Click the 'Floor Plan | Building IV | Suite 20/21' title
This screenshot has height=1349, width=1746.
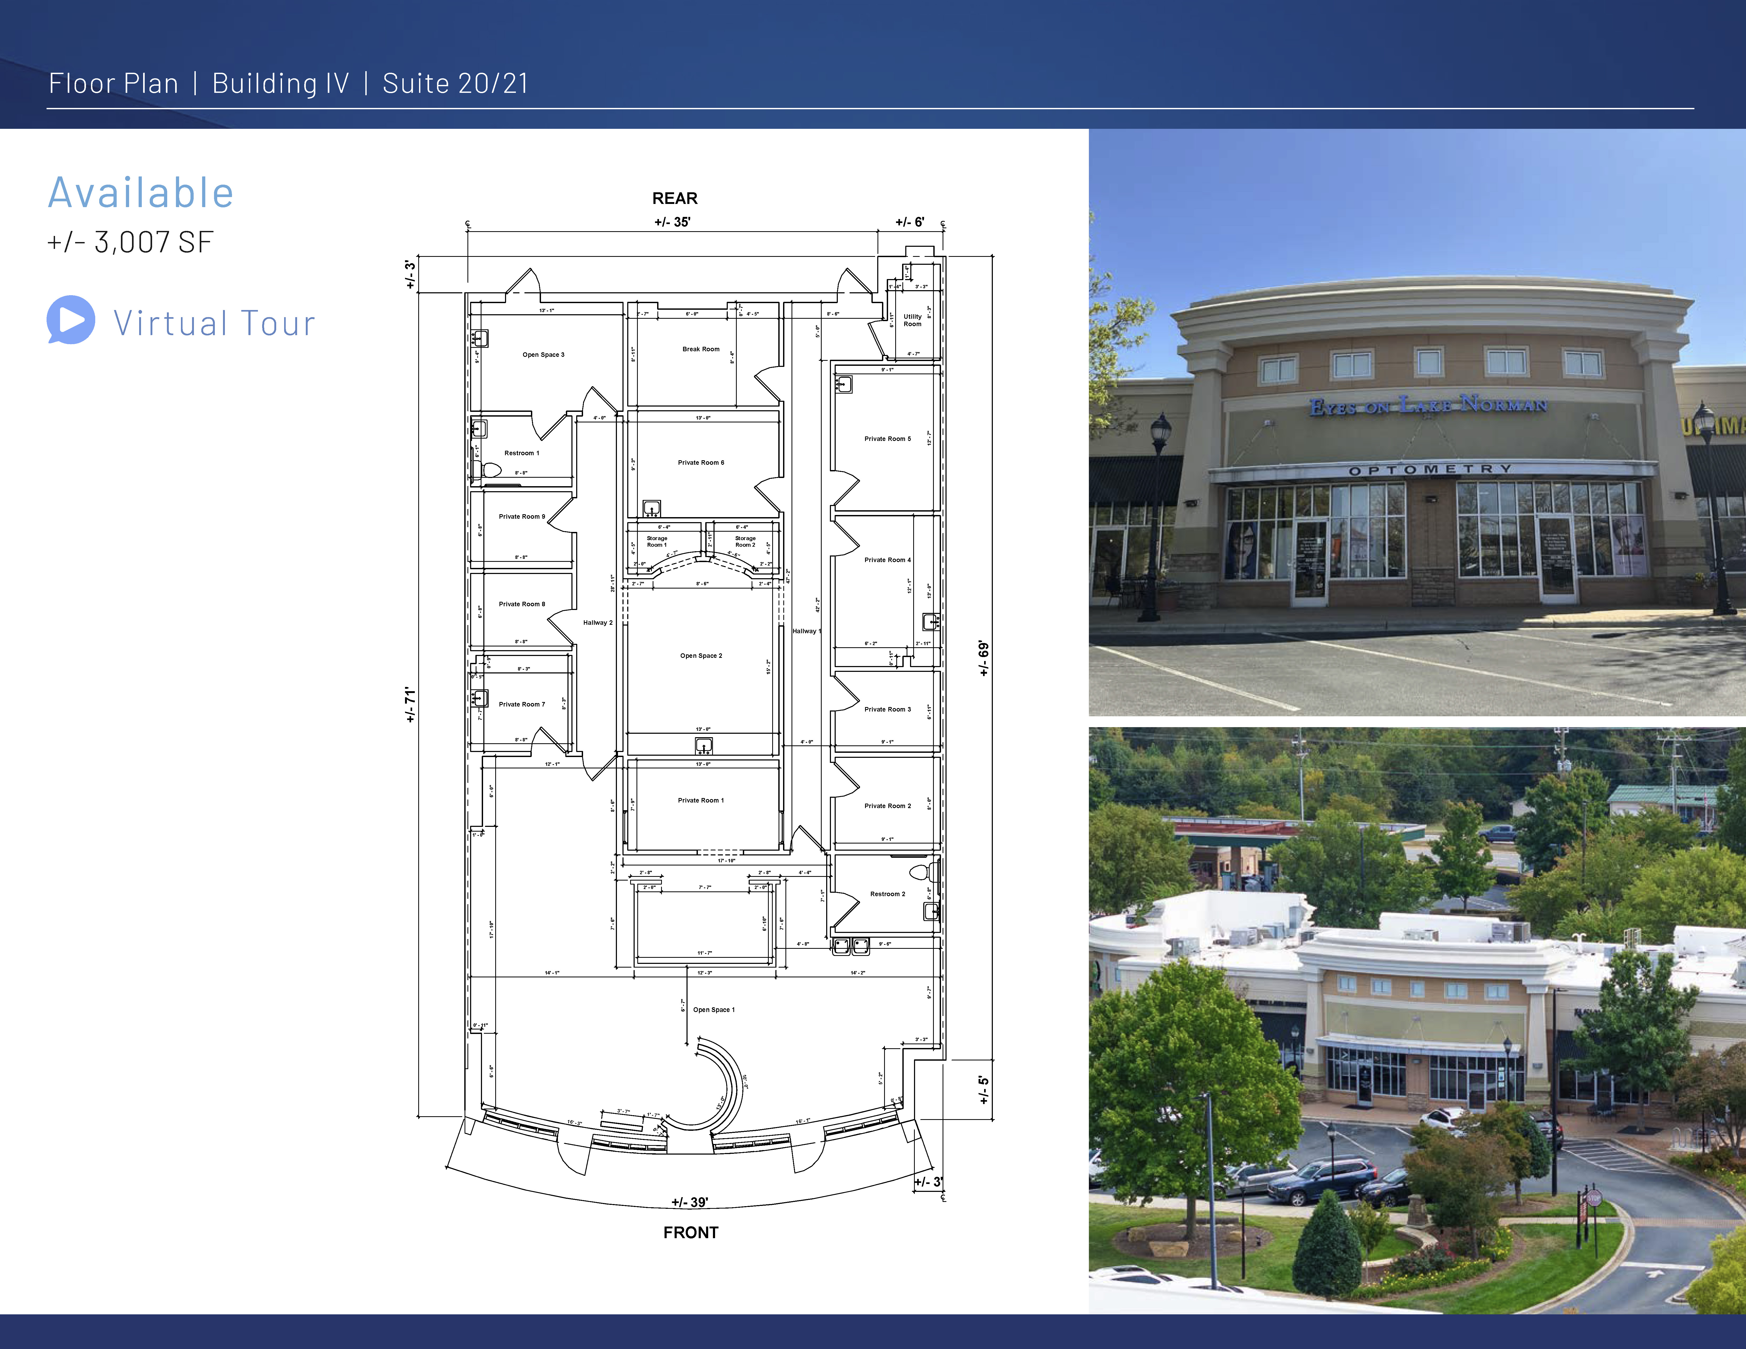(289, 83)
